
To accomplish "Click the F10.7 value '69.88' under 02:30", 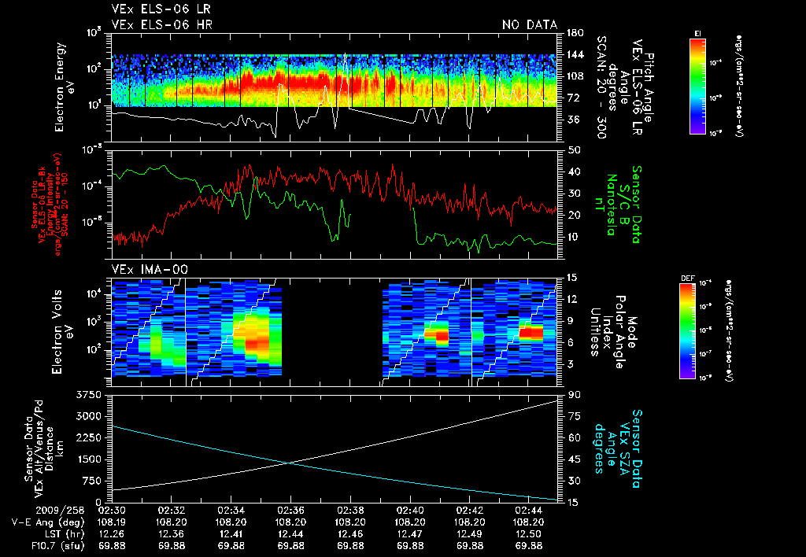I will [x=112, y=546].
